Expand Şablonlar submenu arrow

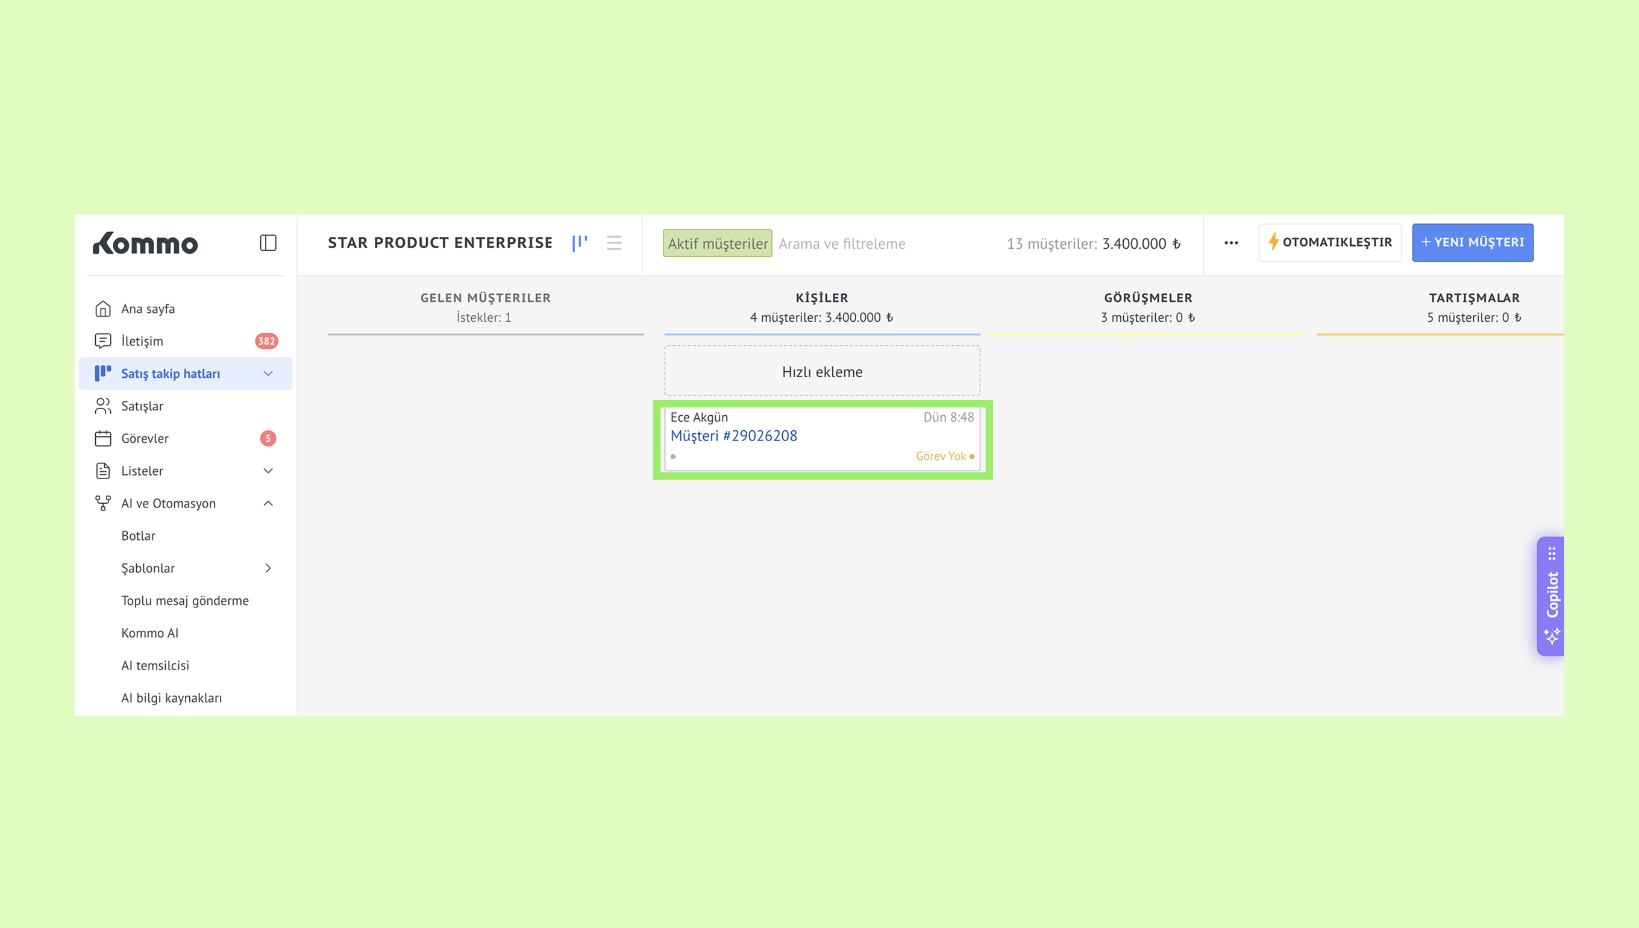[268, 568]
